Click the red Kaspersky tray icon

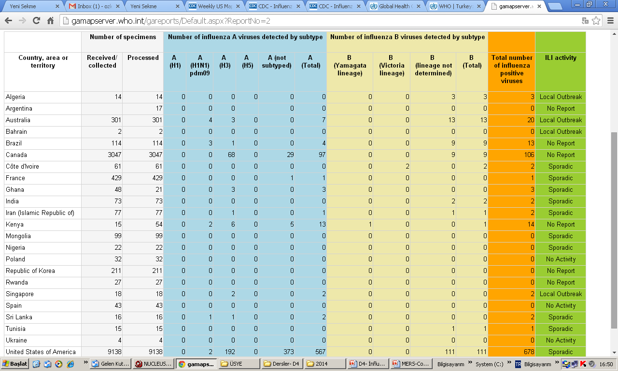583,364
